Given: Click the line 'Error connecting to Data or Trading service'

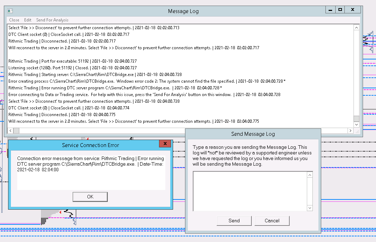Looking at the screenshot, I should tap(144, 95).
